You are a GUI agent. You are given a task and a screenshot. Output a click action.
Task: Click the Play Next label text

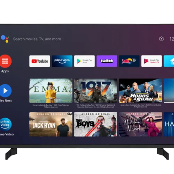6,101
